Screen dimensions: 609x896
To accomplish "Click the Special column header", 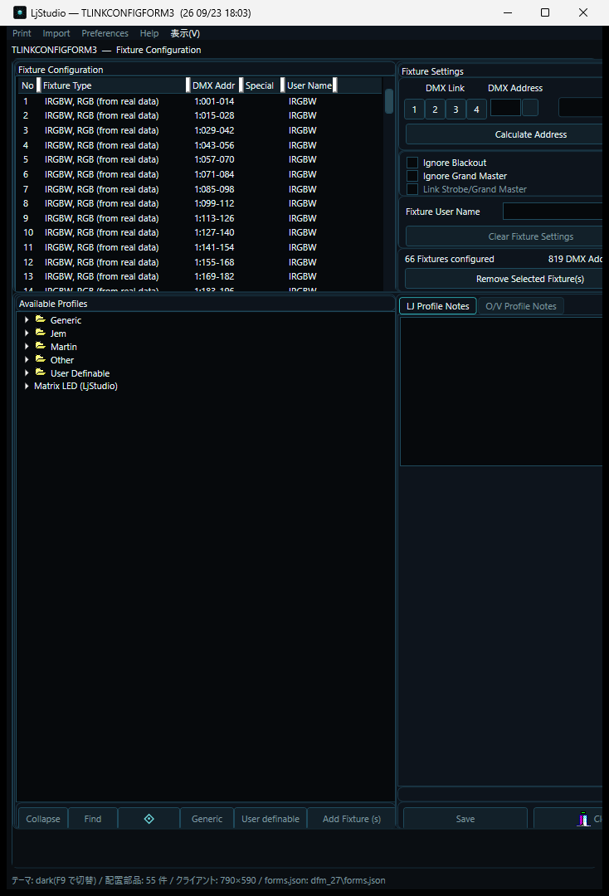I will [260, 85].
